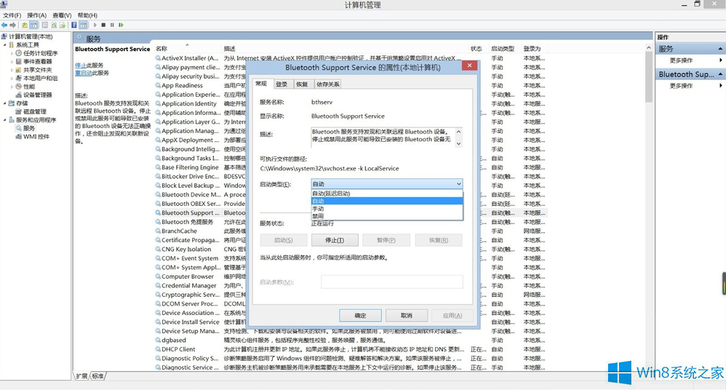Viewport: 726px width, 390px height.
Task: Open the 帮助(H) menu
Action: (x=87, y=15)
